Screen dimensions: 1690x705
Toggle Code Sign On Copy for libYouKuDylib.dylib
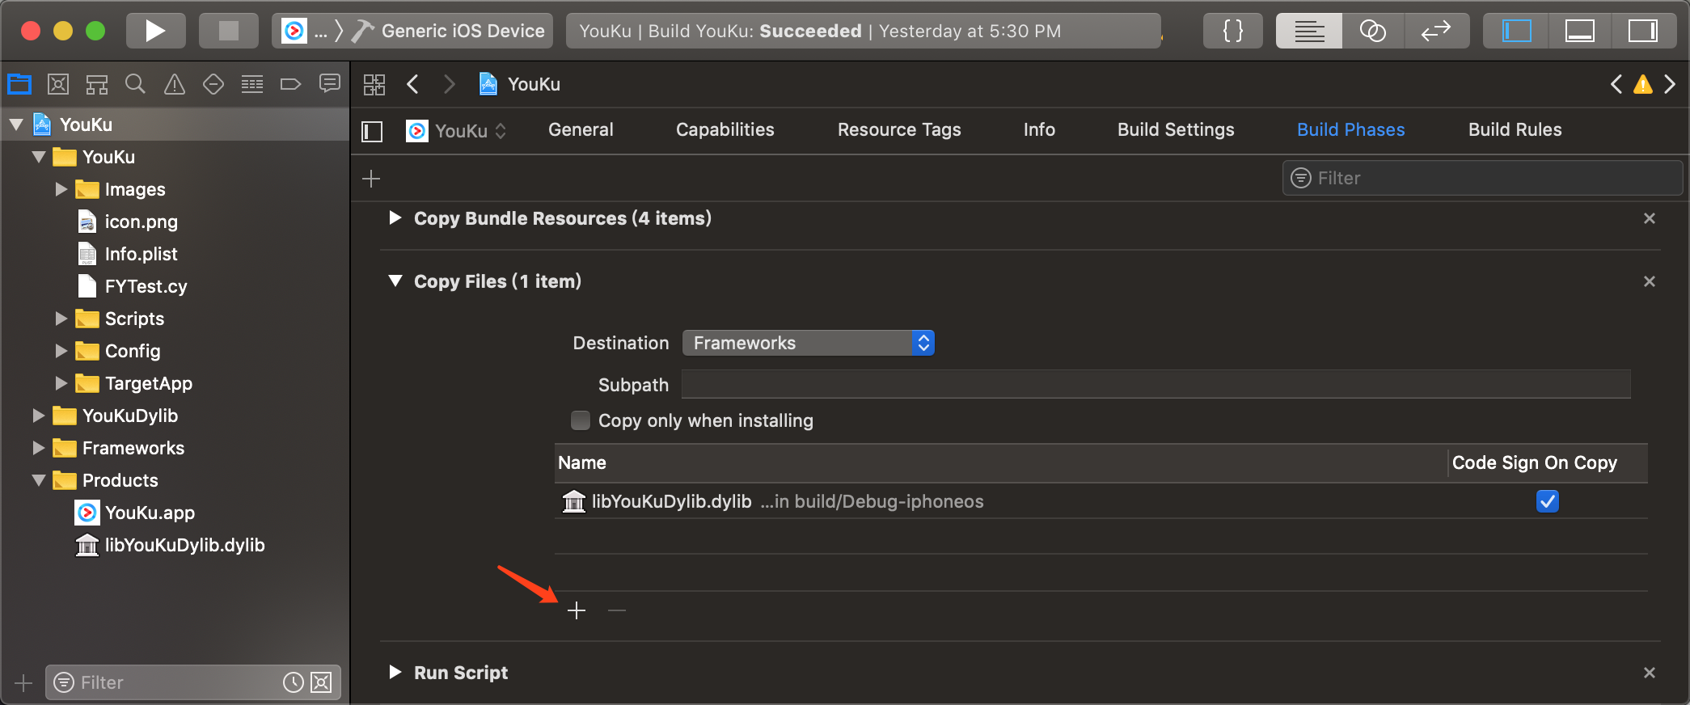pyautogui.click(x=1547, y=501)
